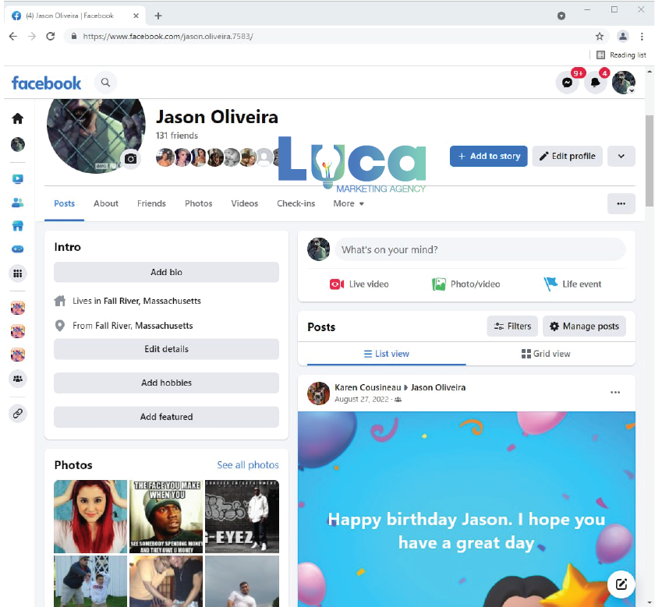The image size is (655, 607).
Task: Click Fall River hometown link in From line
Action: click(x=144, y=326)
